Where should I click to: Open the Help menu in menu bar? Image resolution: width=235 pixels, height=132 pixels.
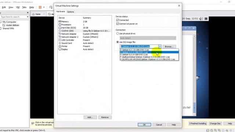click(32, 7)
